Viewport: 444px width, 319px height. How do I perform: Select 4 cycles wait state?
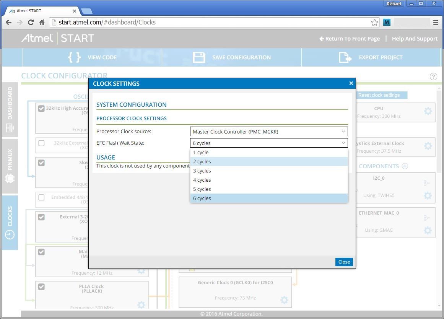coord(269,180)
